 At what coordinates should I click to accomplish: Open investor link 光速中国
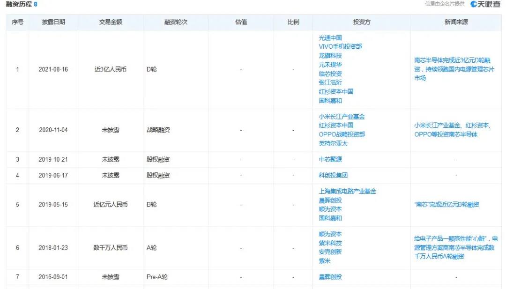(330, 38)
